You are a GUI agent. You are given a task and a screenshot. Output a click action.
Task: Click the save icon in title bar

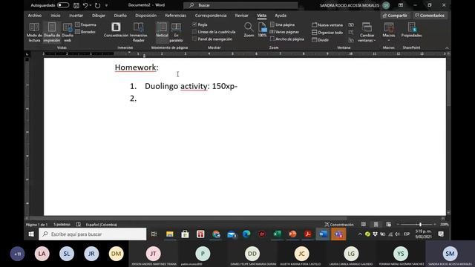[76, 5]
